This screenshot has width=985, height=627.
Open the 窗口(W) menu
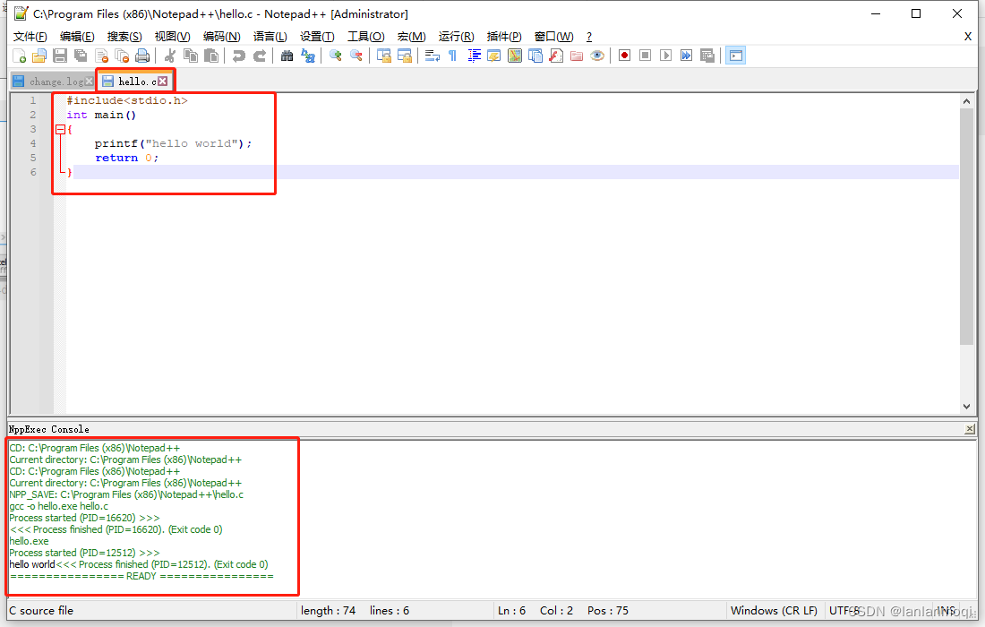click(x=553, y=37)
